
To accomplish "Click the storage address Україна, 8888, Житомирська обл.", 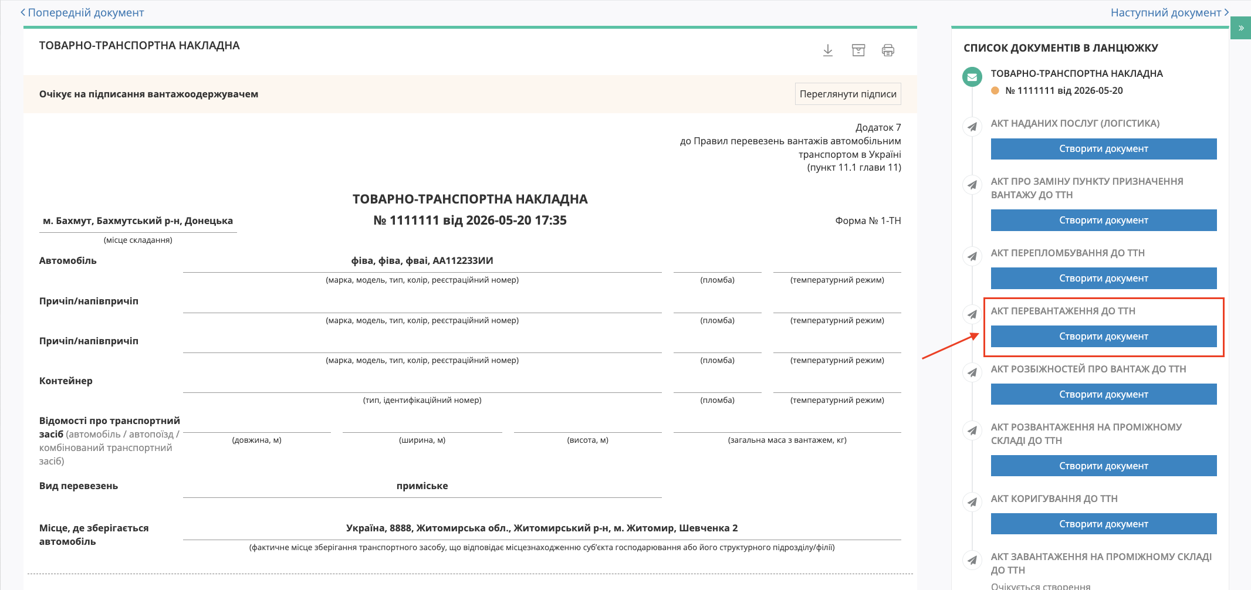I will pos(542,528).
